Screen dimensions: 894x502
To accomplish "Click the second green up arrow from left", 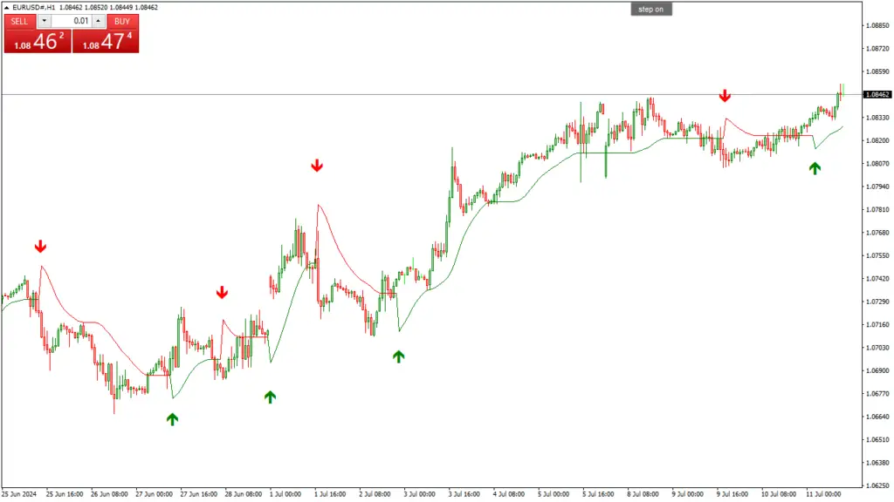I will click(x=270, y=397).
